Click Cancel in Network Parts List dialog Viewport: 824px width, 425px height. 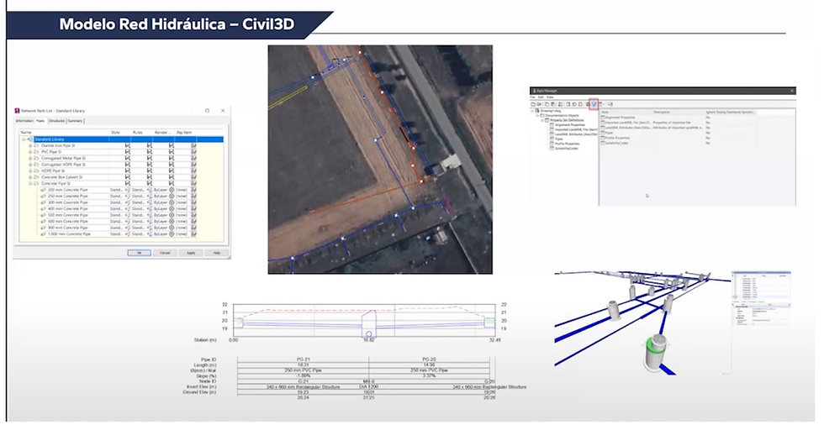click(165, 253)
